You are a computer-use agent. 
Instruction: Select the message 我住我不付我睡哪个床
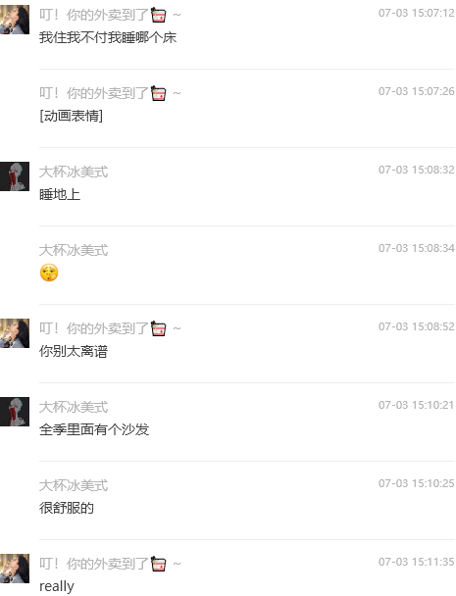108,37
